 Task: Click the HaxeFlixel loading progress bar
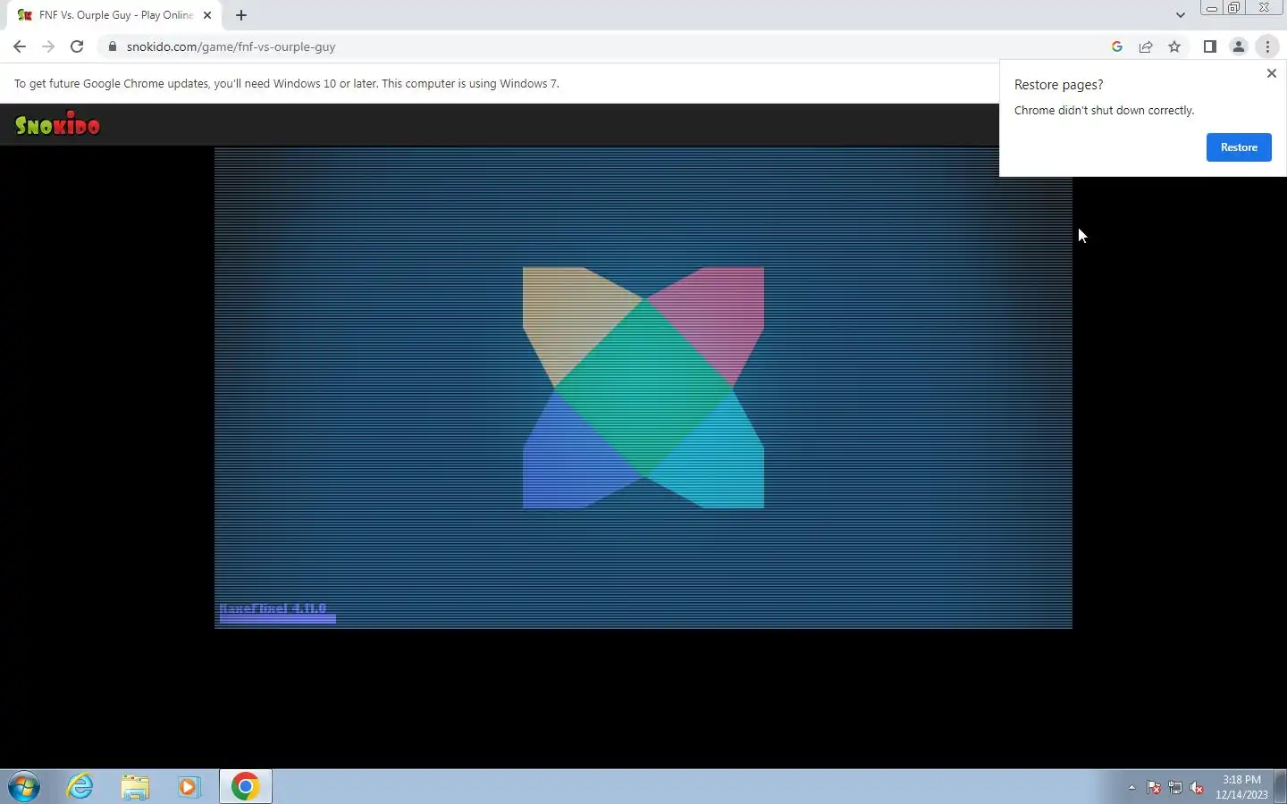(x=278, y=618)
